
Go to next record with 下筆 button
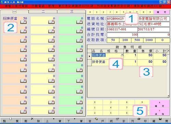[75, 120]
